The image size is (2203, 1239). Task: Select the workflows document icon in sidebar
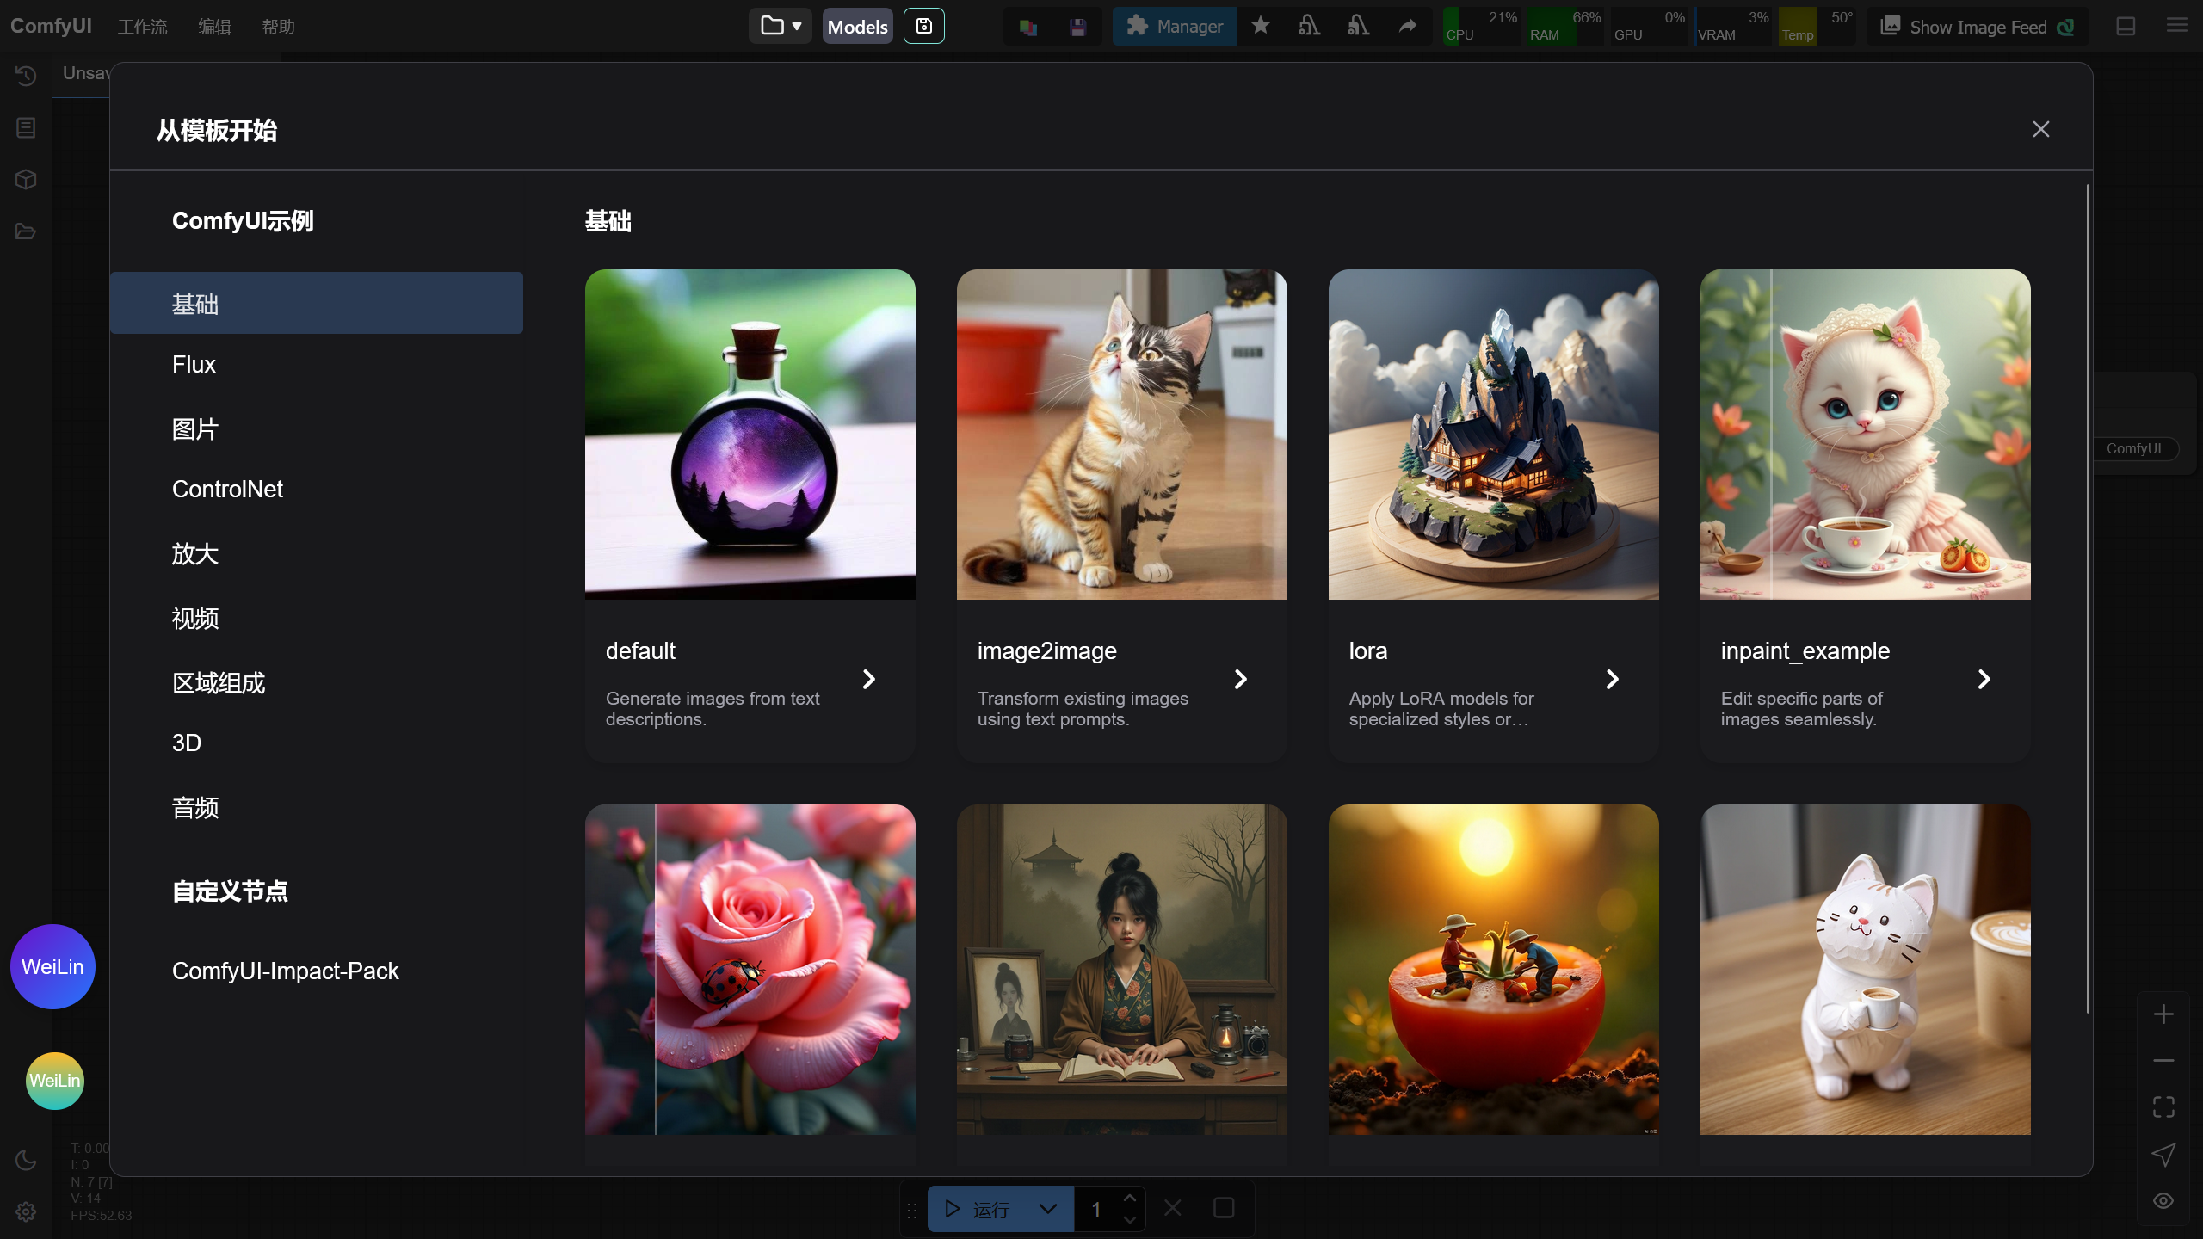pyautogui.click(x=25, y=127)
